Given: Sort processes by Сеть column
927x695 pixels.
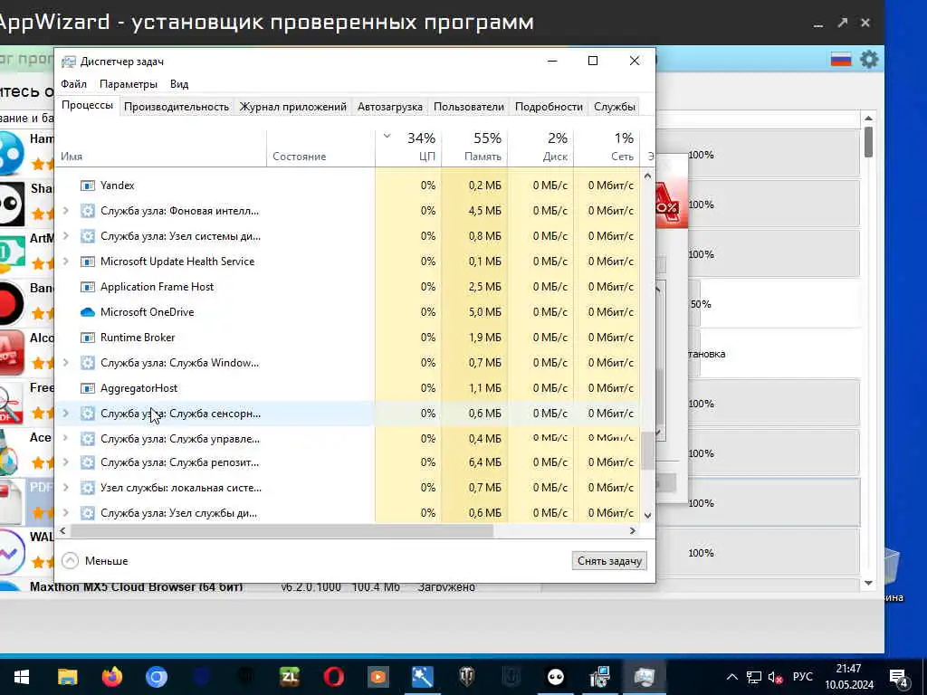Looking at the screenshot, I should click(607, 148).
